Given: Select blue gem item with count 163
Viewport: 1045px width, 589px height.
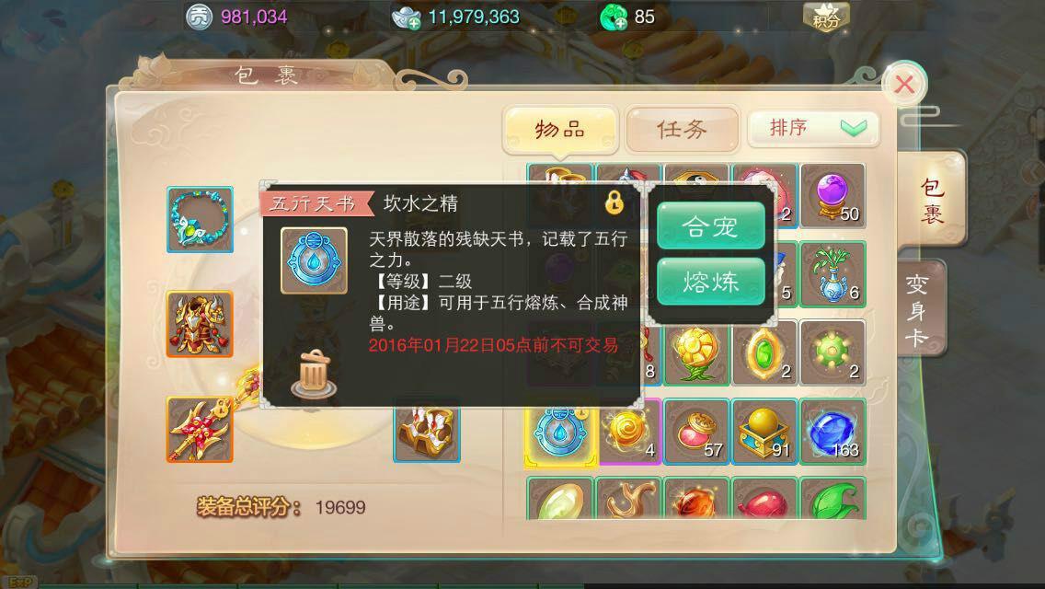Looking at the screenshot, I should point(833,431).
